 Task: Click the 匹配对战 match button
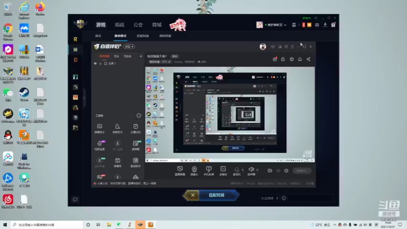pos(217,195)
